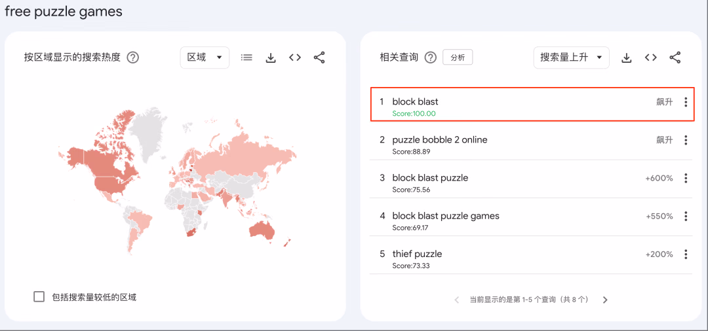Go to next page of queries
The image size is (708, 331).
pyautogui.click(x=605, y=300)
